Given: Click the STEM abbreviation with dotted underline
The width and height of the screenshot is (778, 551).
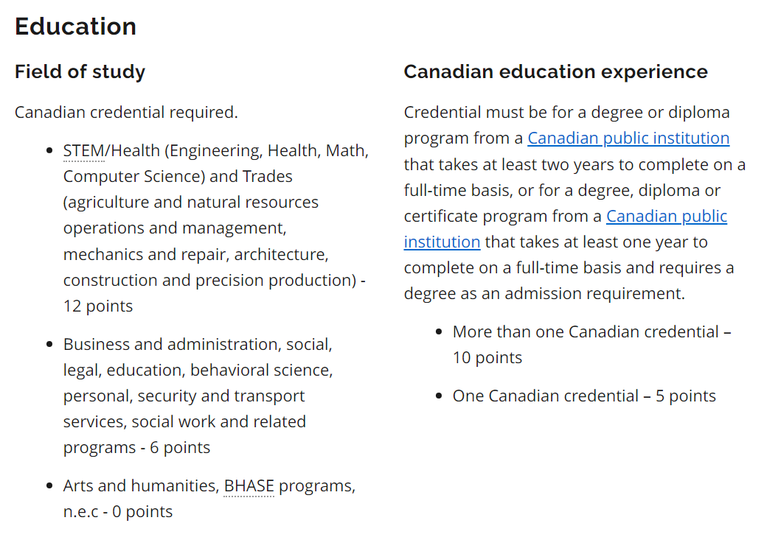Looking at the screenshot, I should click(x=84, y=150).
